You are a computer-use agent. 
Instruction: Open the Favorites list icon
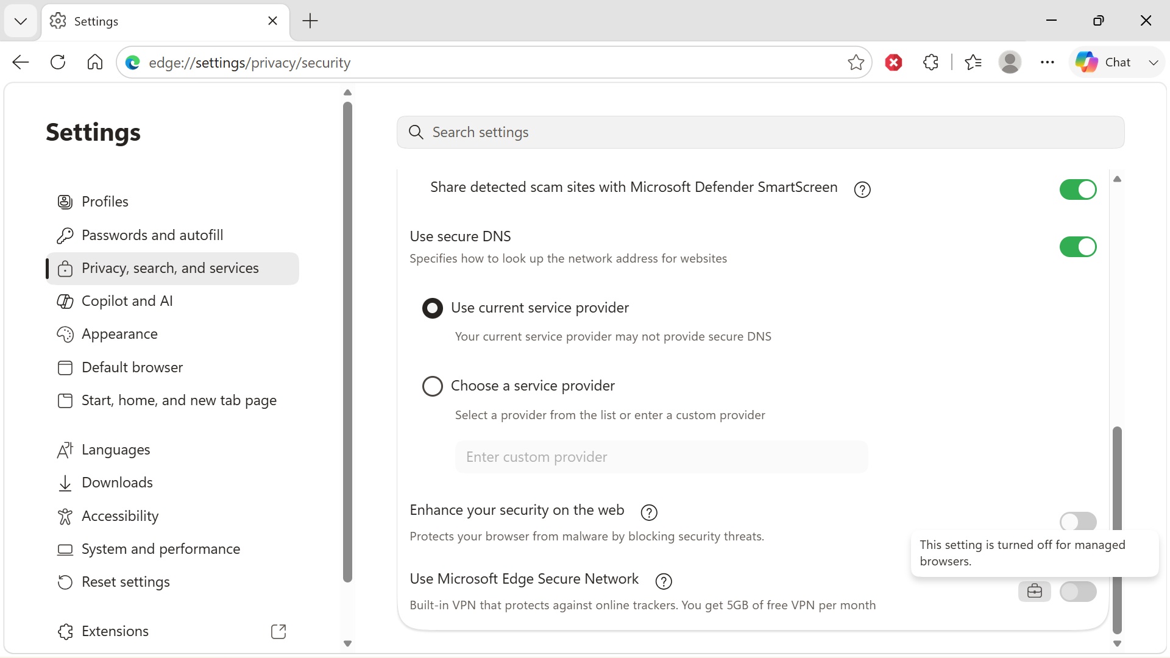pos(973,62)
